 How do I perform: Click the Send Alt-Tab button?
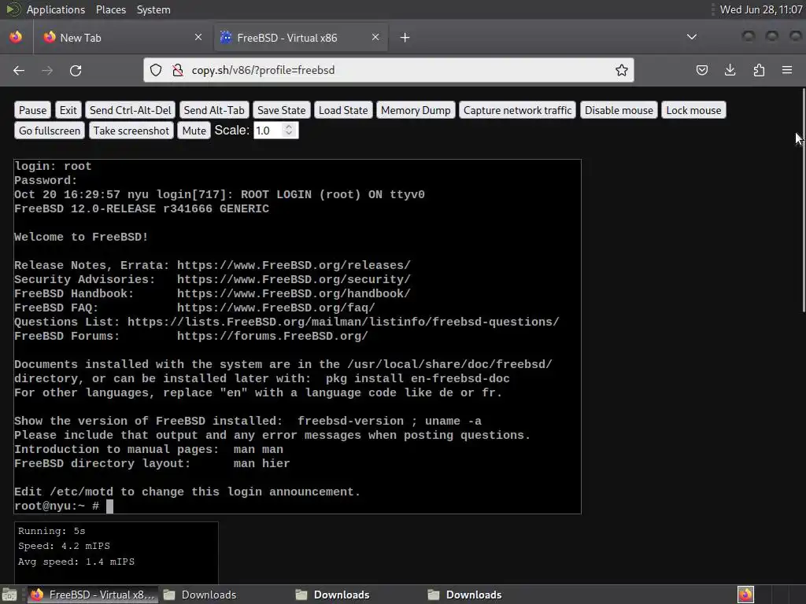tap(214, 110)
